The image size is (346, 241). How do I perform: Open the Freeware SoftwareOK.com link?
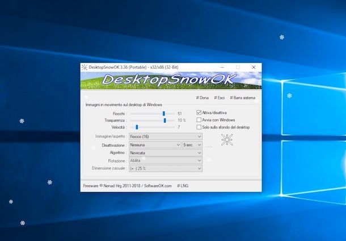coord(127,186)
